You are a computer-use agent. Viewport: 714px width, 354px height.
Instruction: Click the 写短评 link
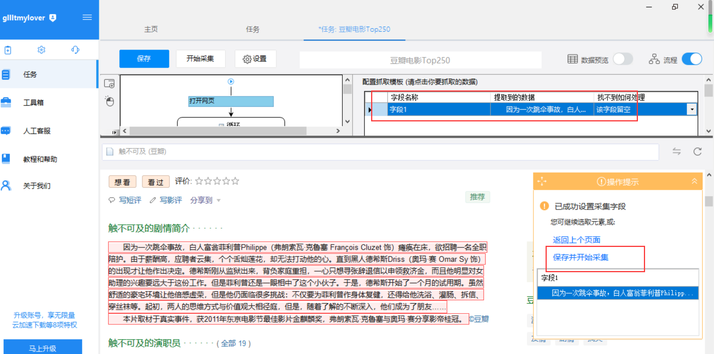coord(130,200)
